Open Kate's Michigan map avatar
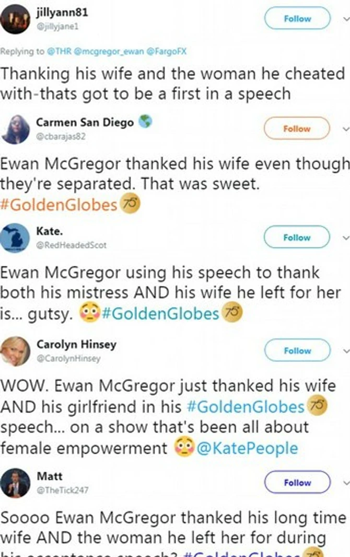Screen dimensions: 350x557 pyautogui.click(x=15, y=238)
